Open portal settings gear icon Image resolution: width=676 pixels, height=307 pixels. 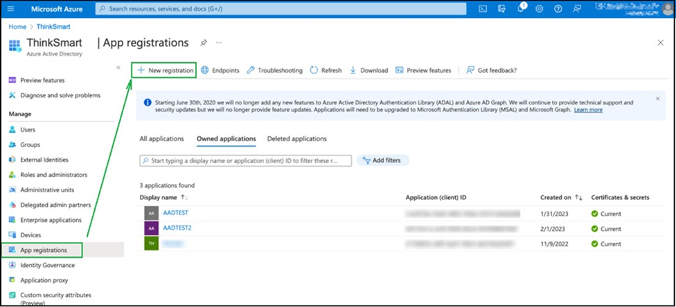[x=539, y=9]
